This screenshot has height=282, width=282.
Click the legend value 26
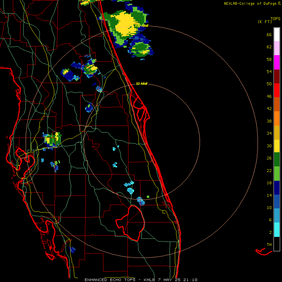tap(269, 158)
